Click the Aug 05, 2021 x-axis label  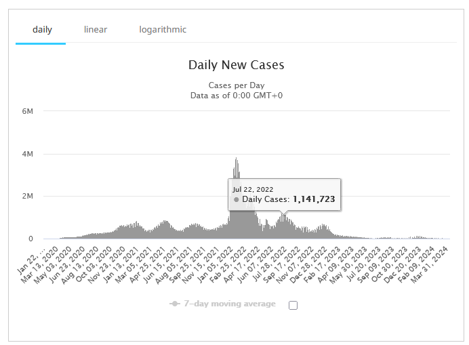tap(174, 264)
